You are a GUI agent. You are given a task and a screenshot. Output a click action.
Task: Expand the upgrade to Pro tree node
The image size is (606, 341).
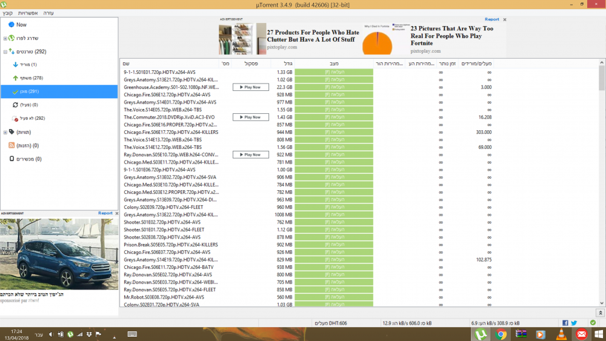click(x=5, y=38)
